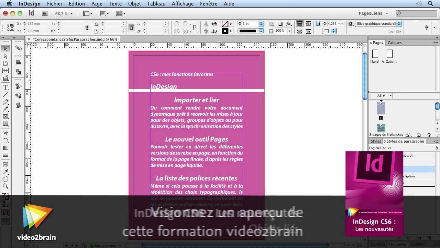Open the stroke type dropdown
The width and height of the screenshot is (440, 248).
point(261,31)
